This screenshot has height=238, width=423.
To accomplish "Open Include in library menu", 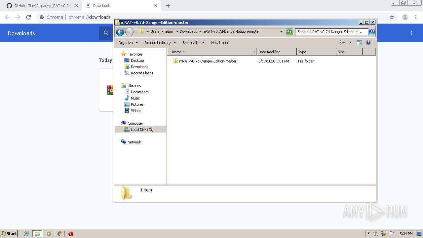I will pos(160,43).
